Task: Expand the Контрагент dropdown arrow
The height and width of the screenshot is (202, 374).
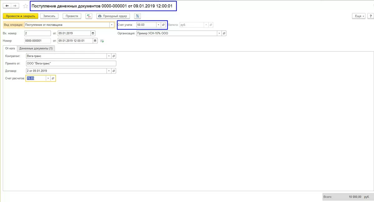Action: [109, 56]
